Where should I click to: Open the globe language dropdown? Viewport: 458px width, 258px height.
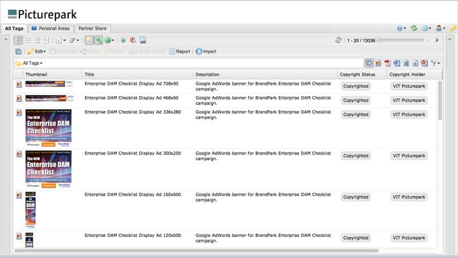coord(109,40)
